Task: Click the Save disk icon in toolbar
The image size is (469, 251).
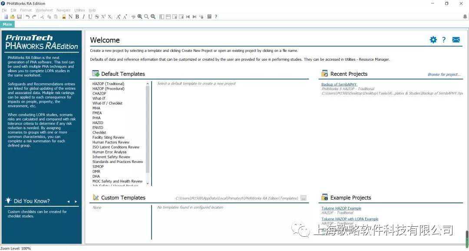Action: [x=19, y=17]
